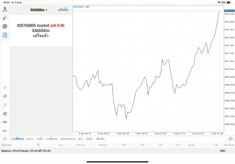The height and width of the screenshot is (164, 235).
Task: Open the objects shapes icon
Action: (x=5, y=113)
